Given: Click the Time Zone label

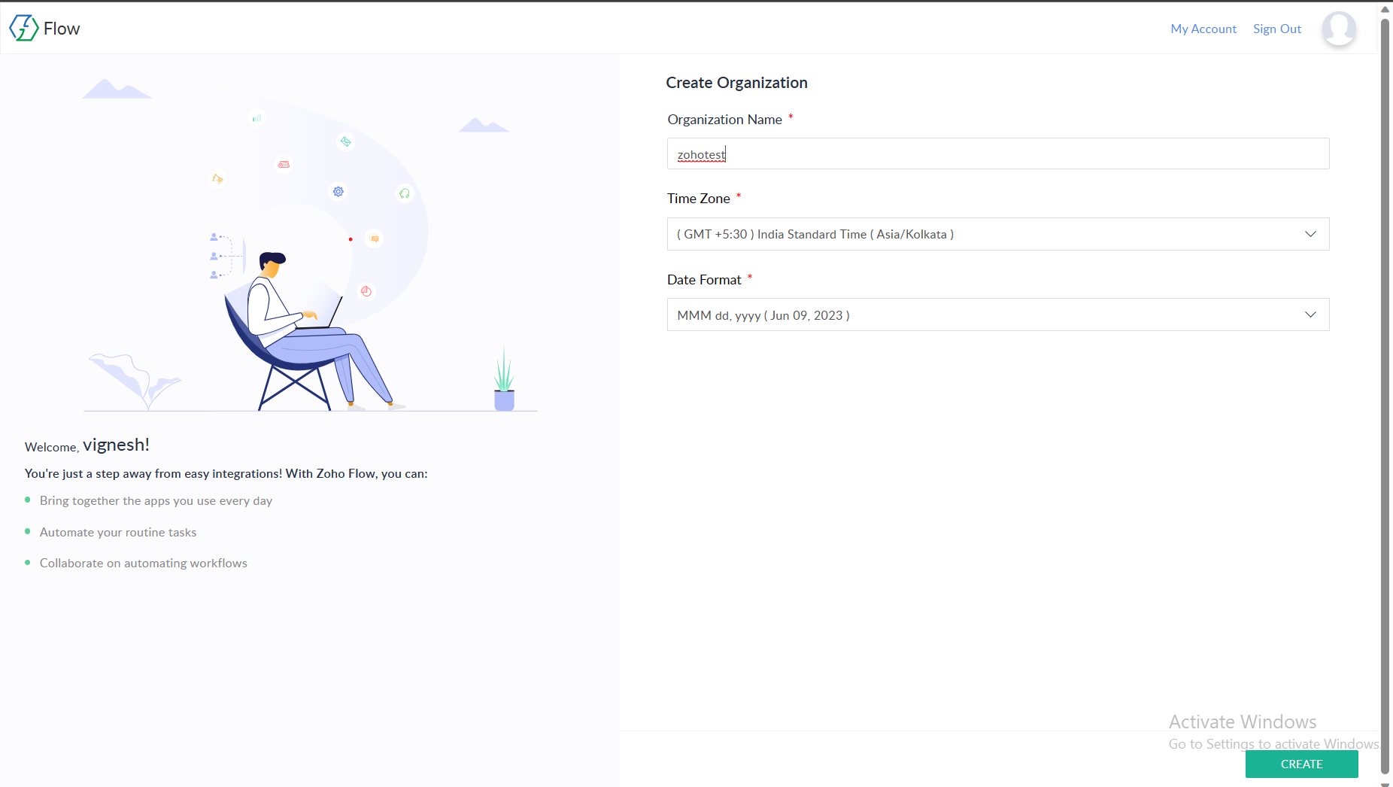Looking at the screenshot, I should pyautogui.click(x=698, y=199).
